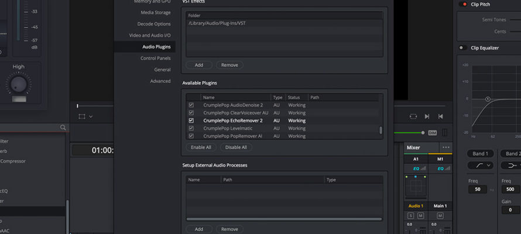Open the Video and Audio I/O tab

coord(150,35)
